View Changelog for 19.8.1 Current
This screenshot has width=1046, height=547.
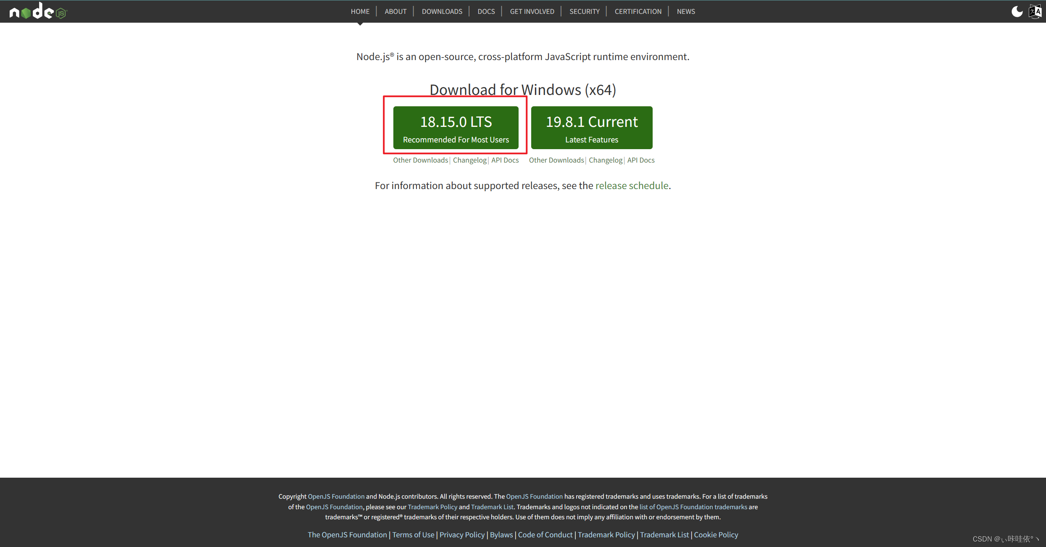pyautogui.click(x=605, y=160)
